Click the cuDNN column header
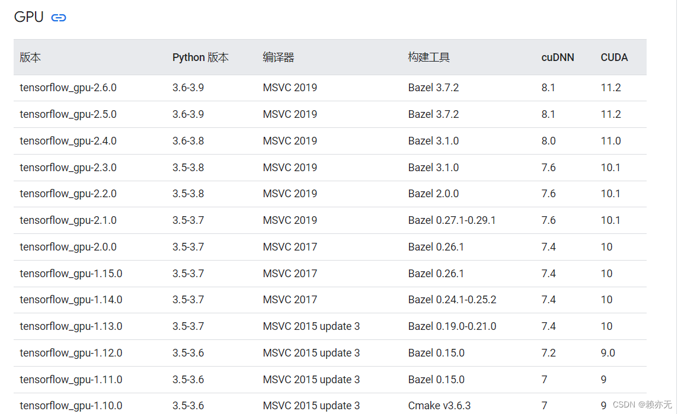681x414 pixels. tap(558, 57)
